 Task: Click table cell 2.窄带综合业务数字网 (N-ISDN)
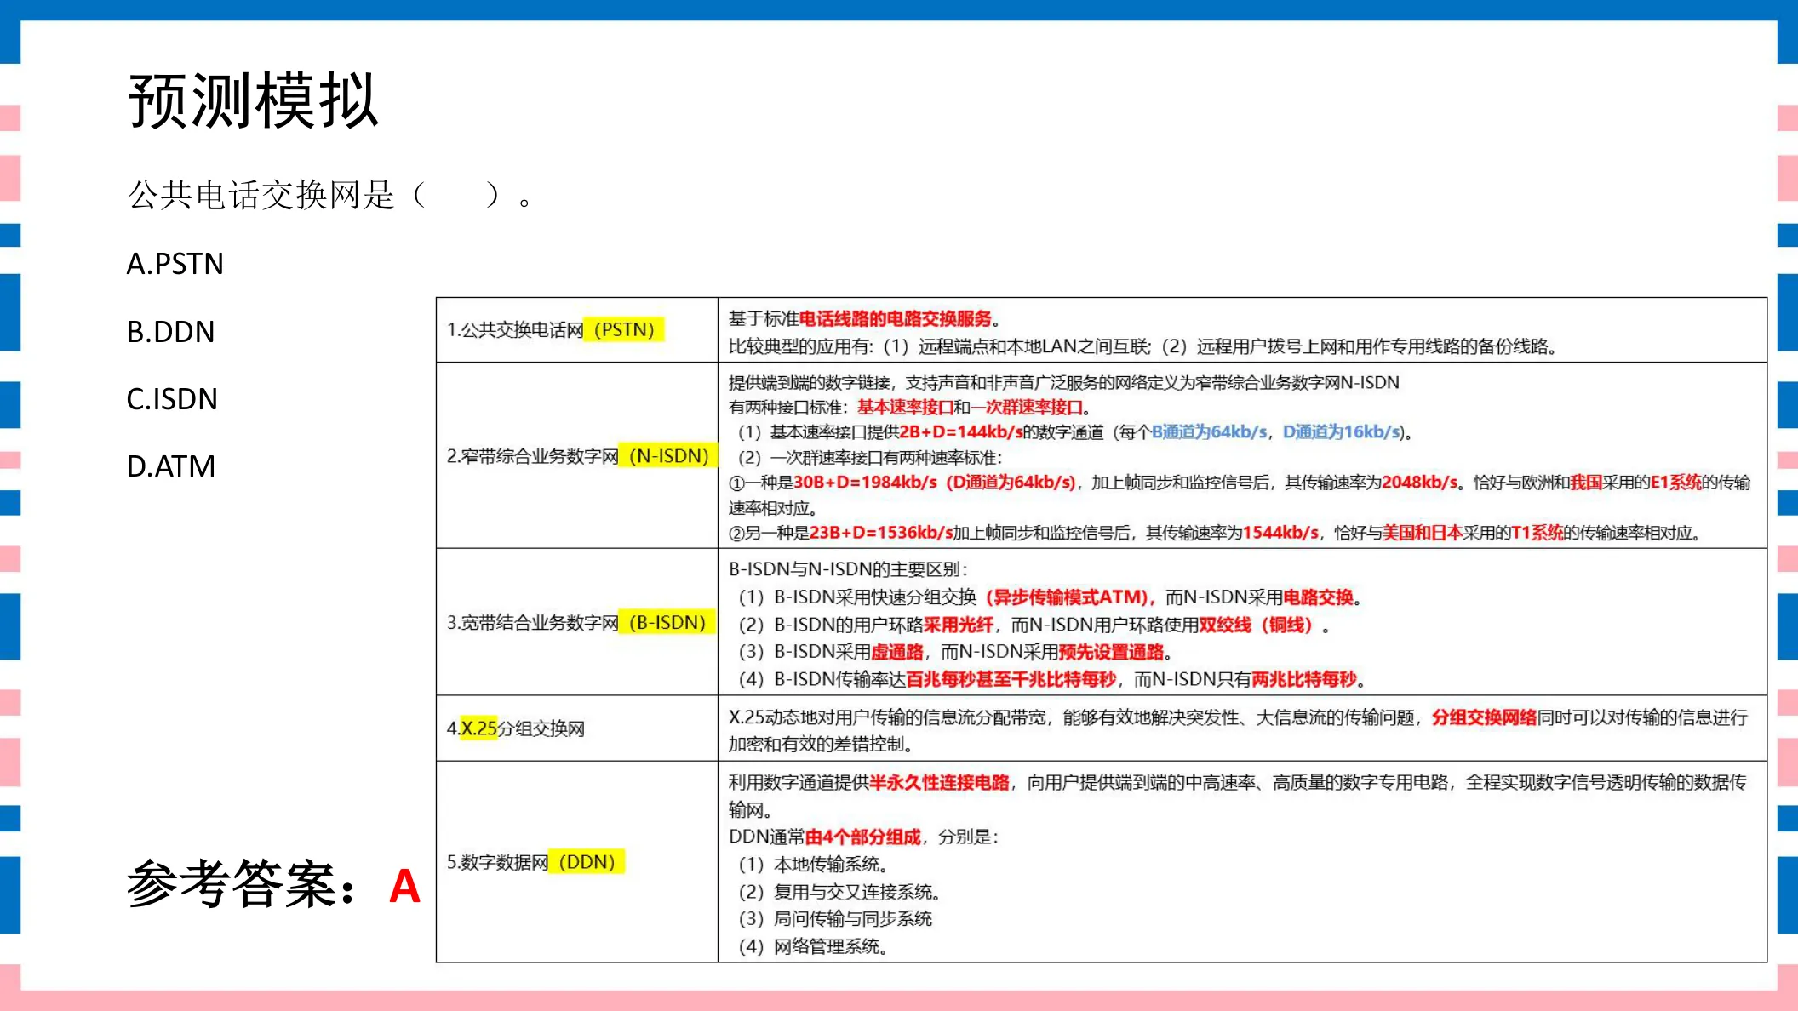point(576,455)
